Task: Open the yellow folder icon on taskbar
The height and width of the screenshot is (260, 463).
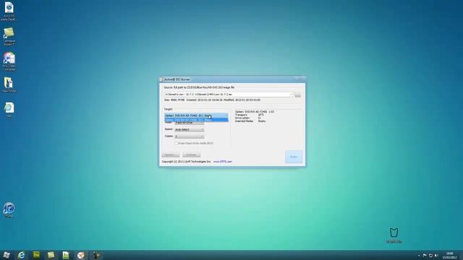Action: click(x=51, y=255)
